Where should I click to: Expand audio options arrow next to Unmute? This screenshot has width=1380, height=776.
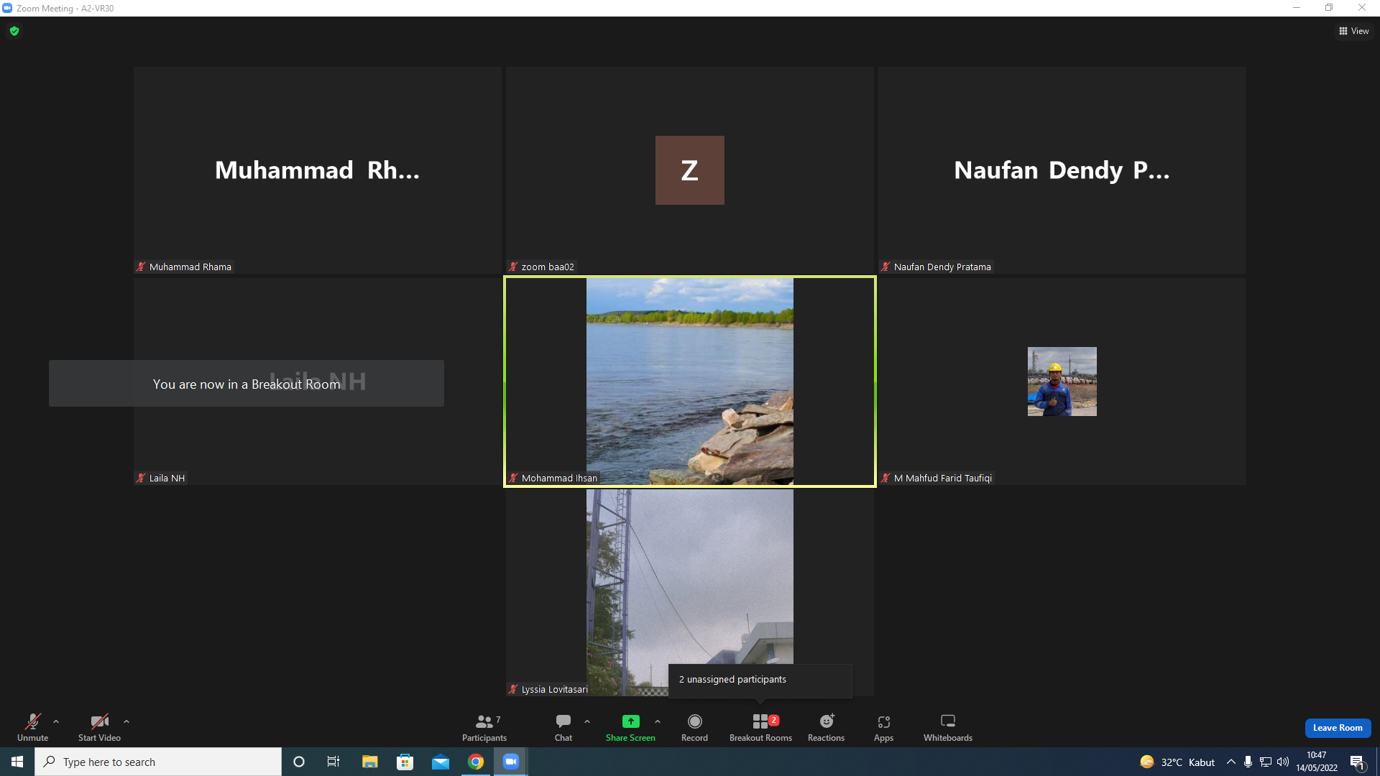pos(56,721)
